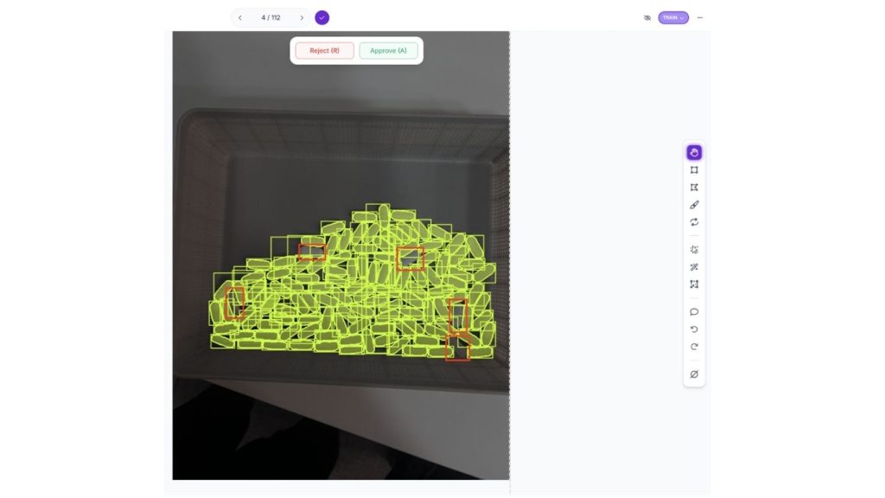Select the brush tool

[694, 205]
